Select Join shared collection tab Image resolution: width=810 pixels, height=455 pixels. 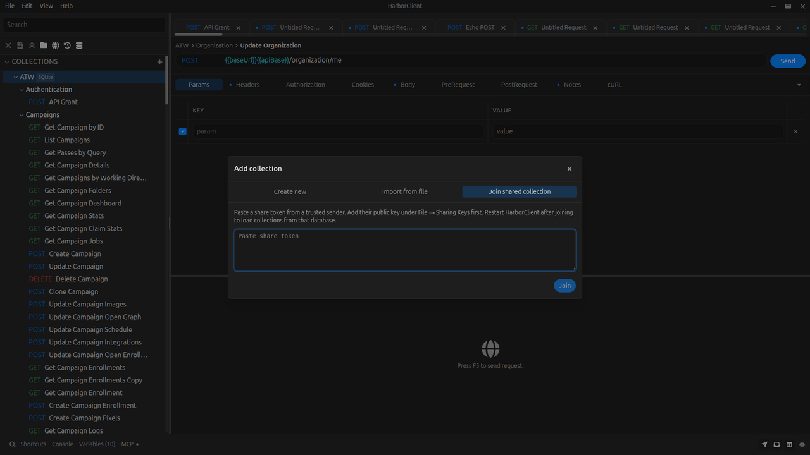click(x=520, y=191)
